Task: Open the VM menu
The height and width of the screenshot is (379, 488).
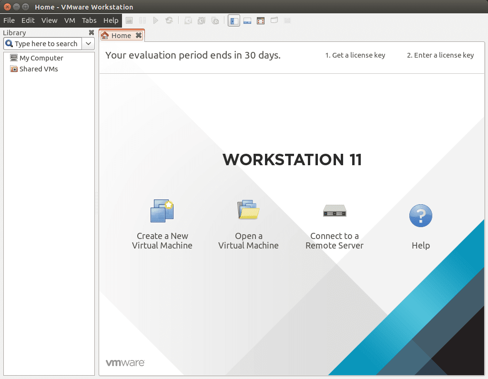Action: point(70,20)
